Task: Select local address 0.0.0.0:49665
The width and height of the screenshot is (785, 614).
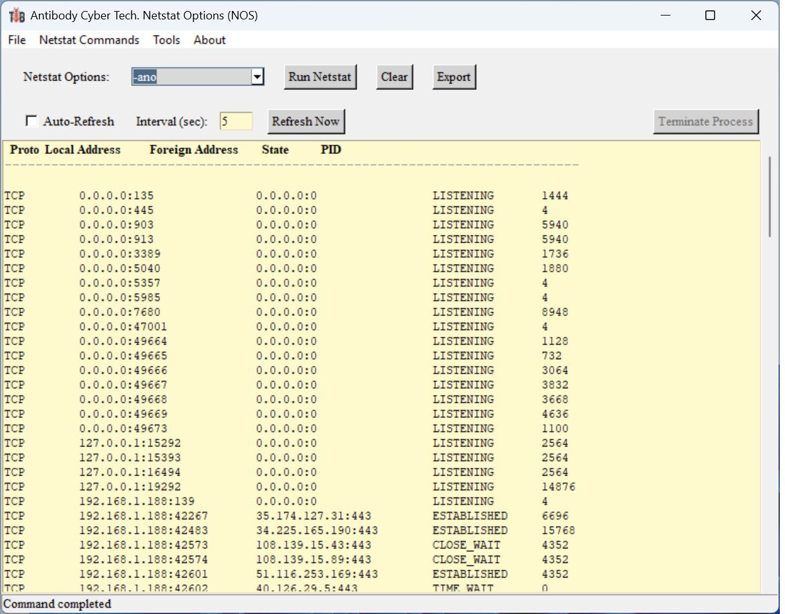Action: 123,356
